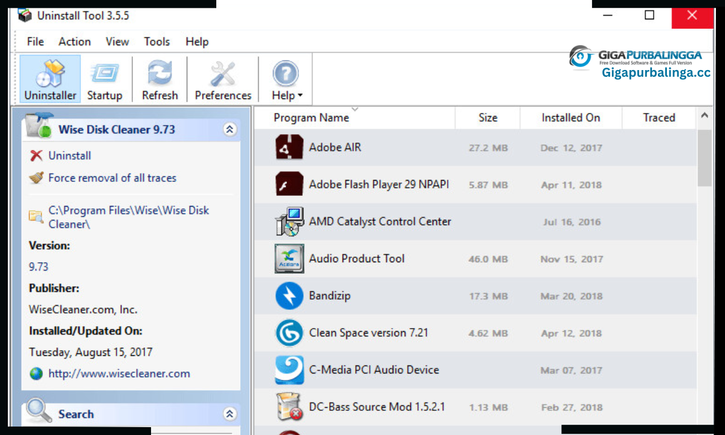Select the DC-Bass Source Mod 1.5.2.1 name
725x435 pixels.
377,407
